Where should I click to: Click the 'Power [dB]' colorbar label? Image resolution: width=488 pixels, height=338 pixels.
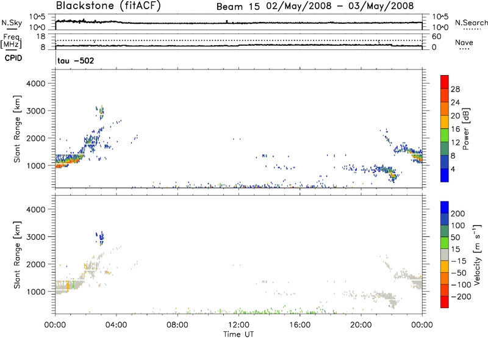click(x=465, y=129)
